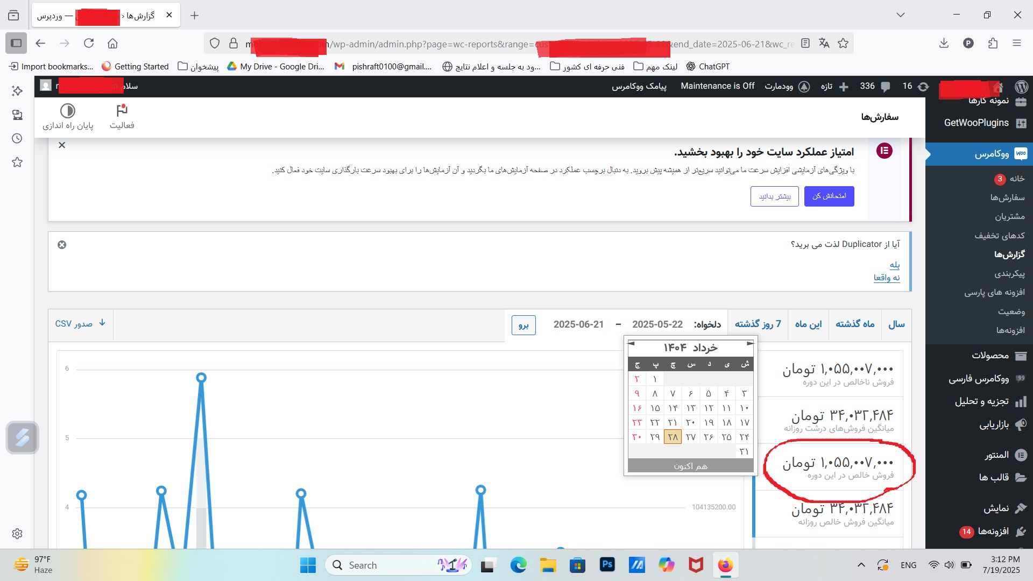Bookmark this page with the star icon

coord(843,44)
